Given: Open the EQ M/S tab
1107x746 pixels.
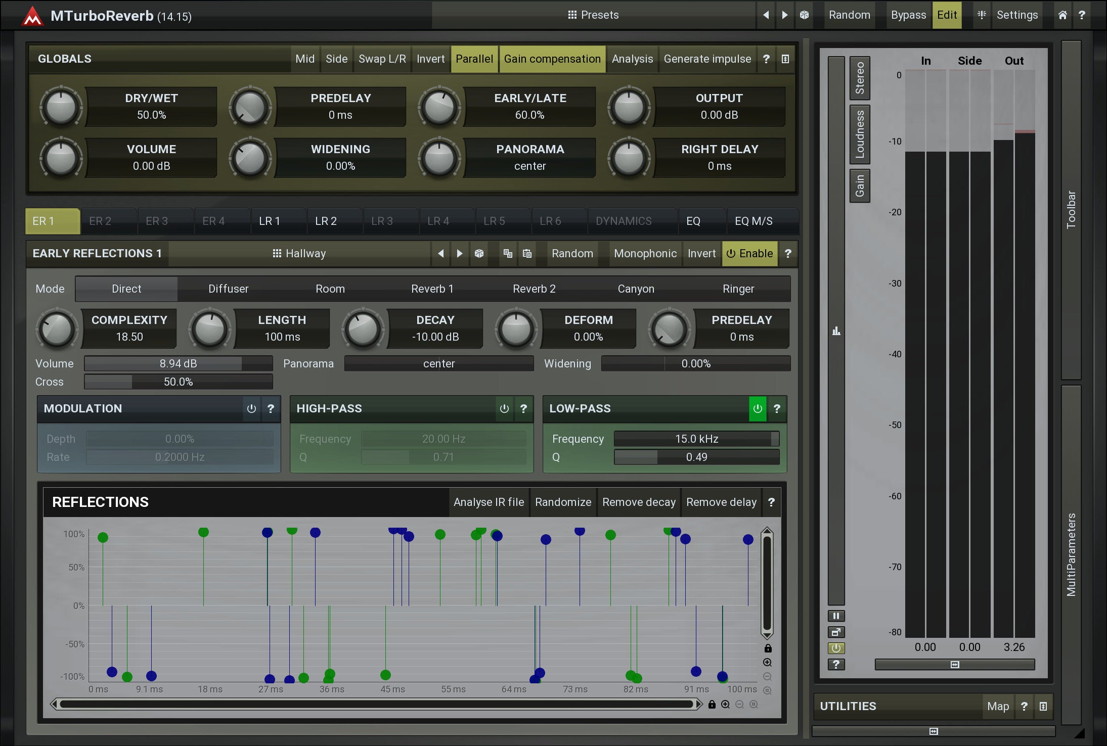Looking at the screenshot, I should [x=753, y=221].
